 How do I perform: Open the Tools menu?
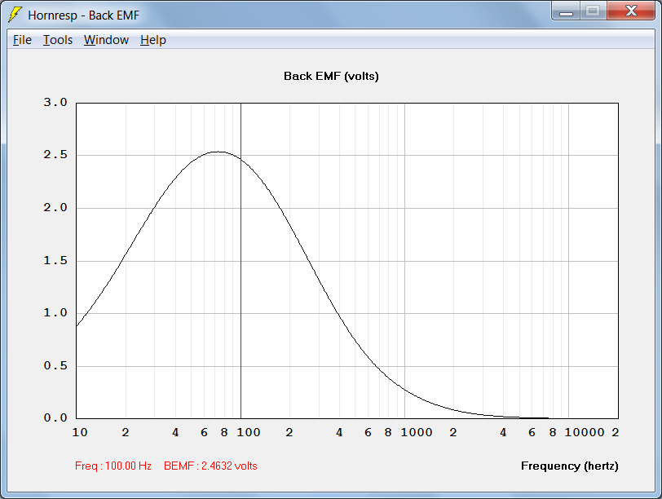58,40
